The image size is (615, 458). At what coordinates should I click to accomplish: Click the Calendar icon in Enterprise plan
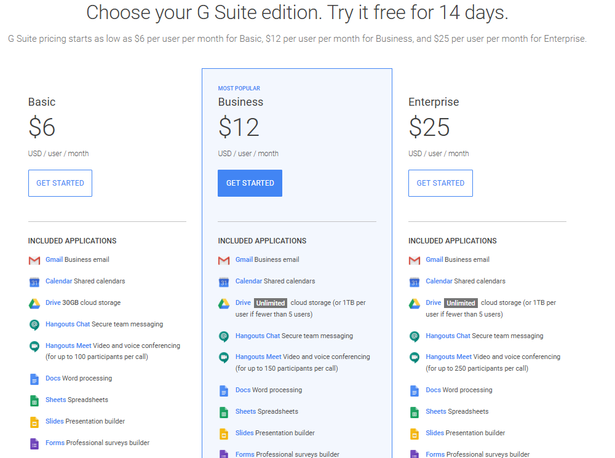(x=415, y=282)
